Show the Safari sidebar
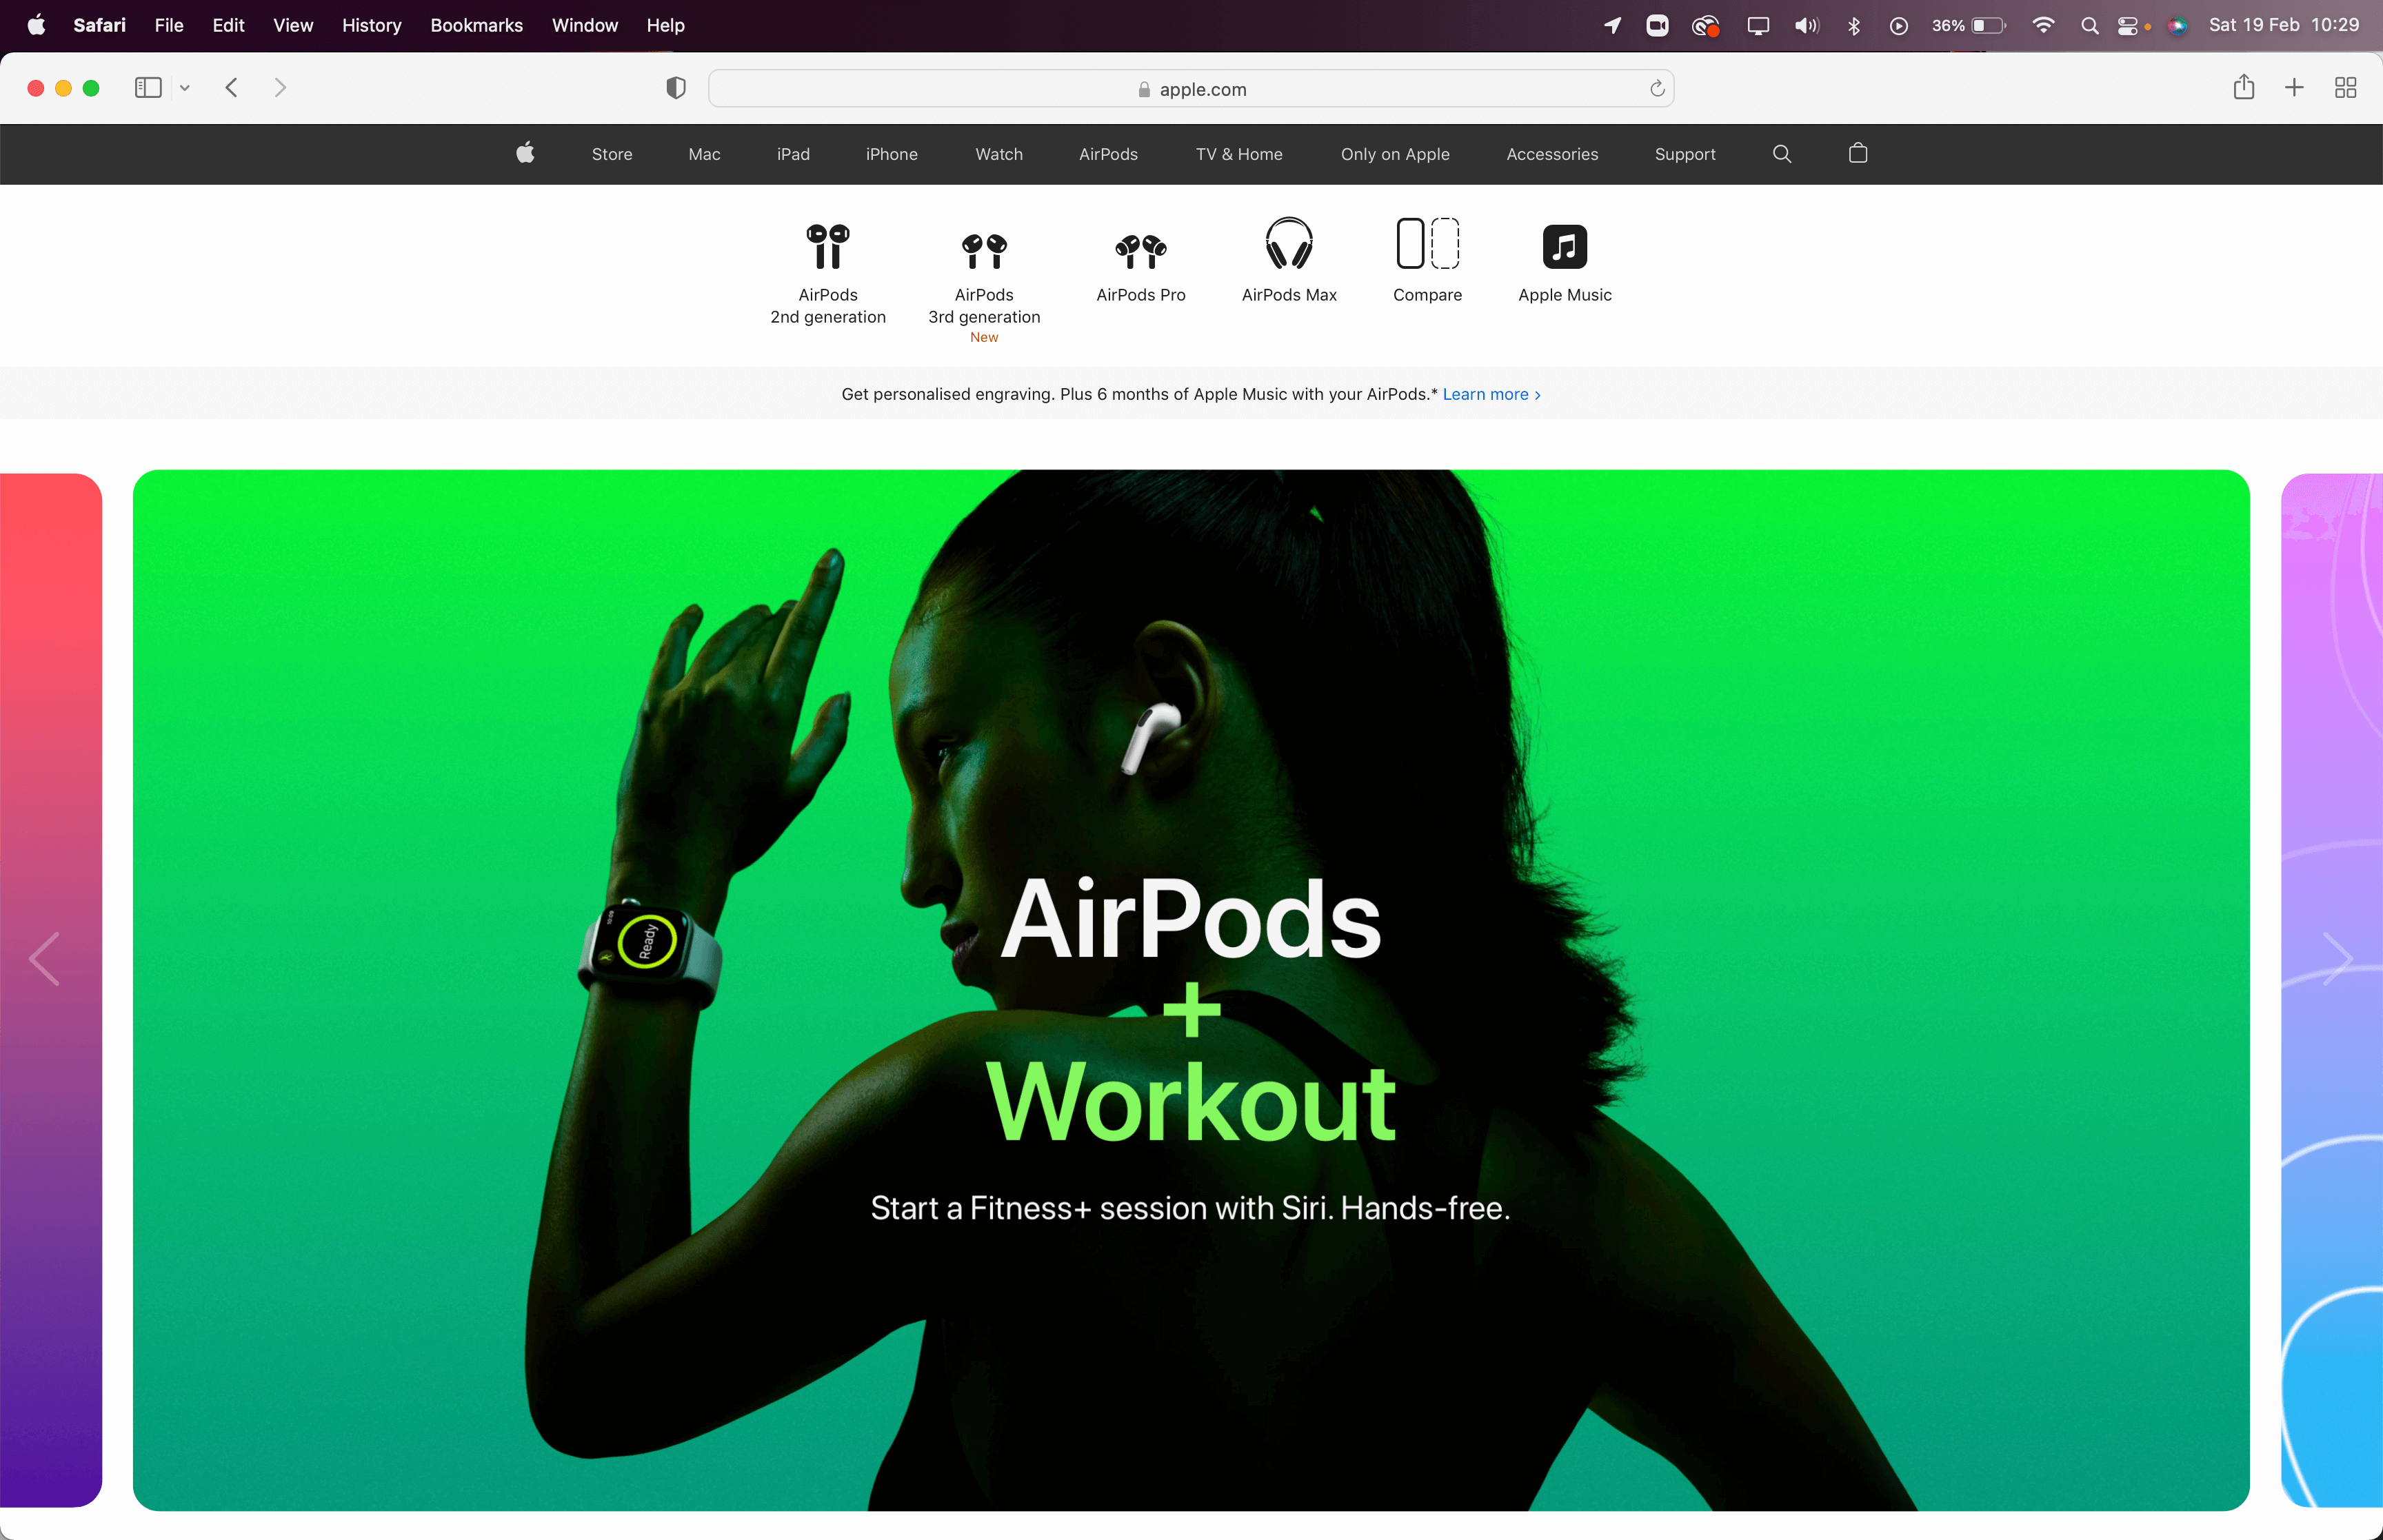2383x1540 pixels. coord(148,88)
